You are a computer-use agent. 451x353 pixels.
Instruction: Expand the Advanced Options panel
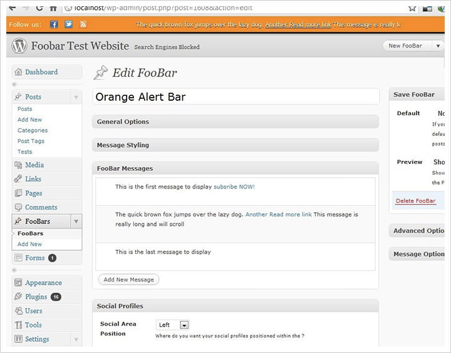click(x=417, y=231)
